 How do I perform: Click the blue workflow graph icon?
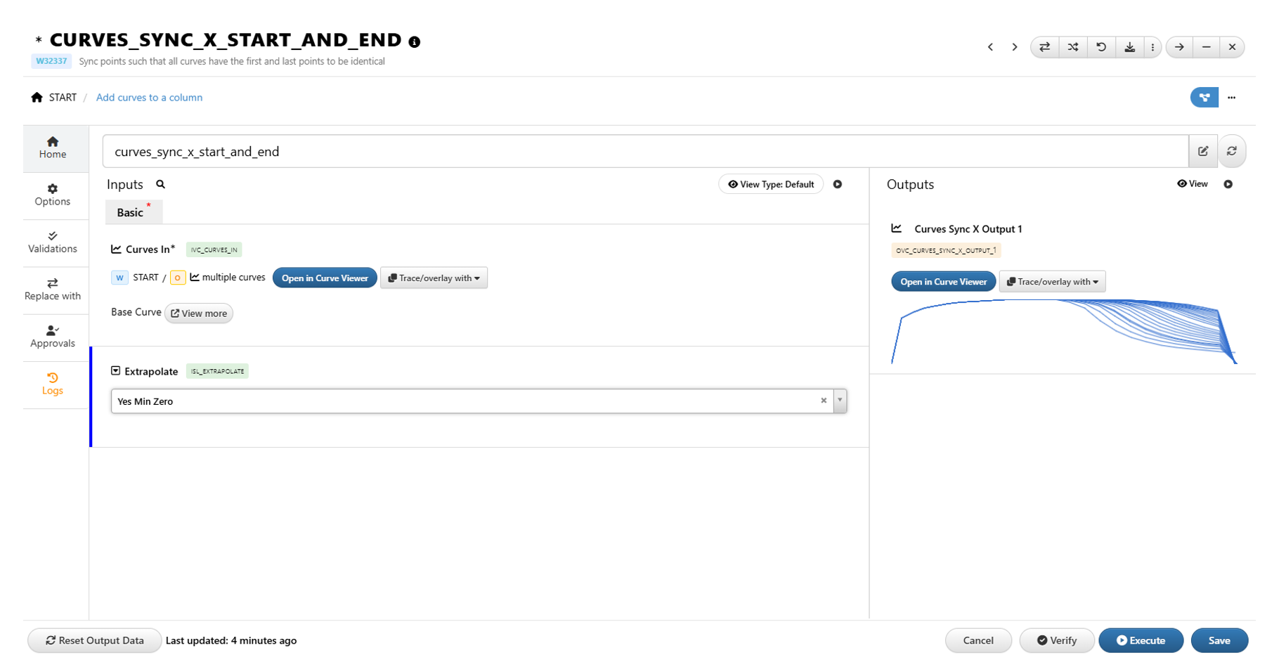tap(1204, 98)
